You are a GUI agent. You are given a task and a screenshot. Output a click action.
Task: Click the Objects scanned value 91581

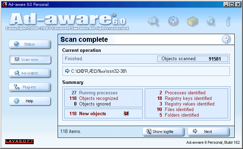(215, 59)
